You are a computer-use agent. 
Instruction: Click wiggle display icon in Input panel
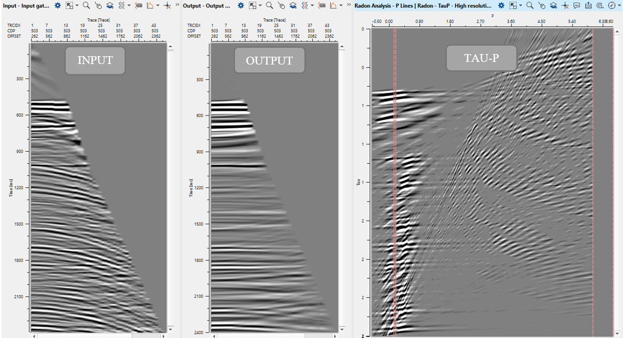tap(121, 5)
